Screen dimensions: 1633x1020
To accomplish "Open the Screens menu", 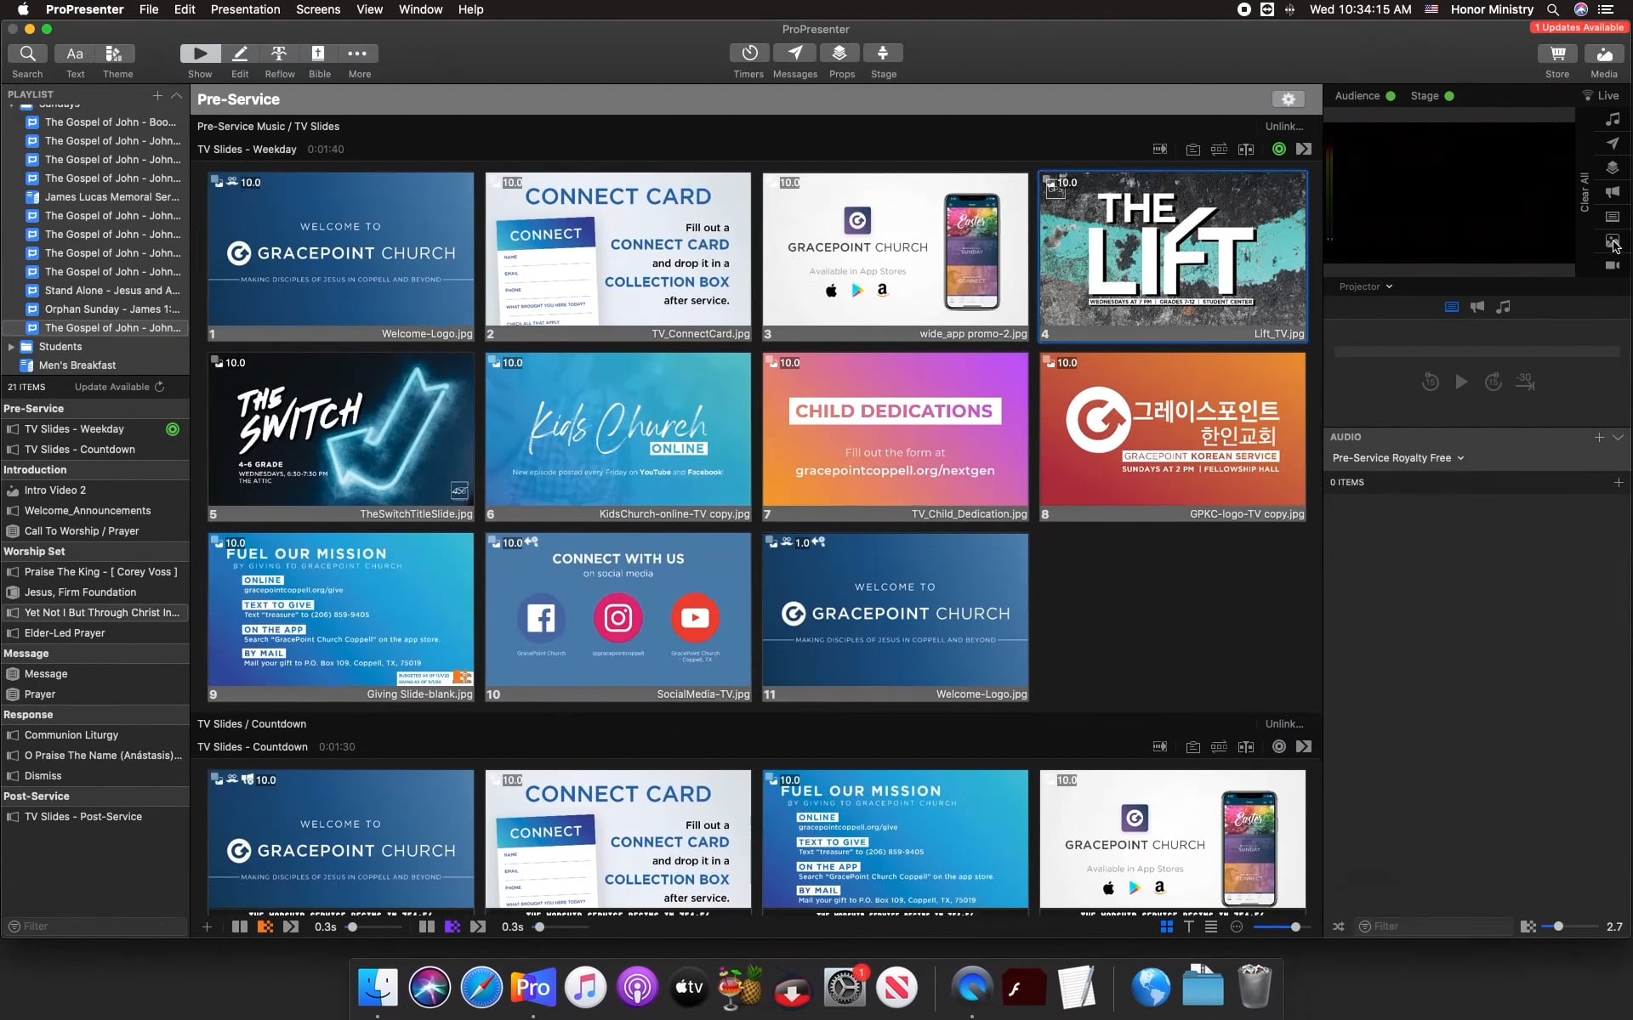I will (318, 9).
